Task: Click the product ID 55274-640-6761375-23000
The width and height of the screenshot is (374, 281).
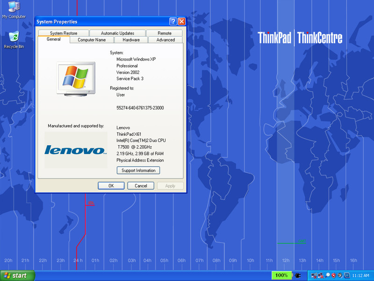Action: [x=140, y=108]
